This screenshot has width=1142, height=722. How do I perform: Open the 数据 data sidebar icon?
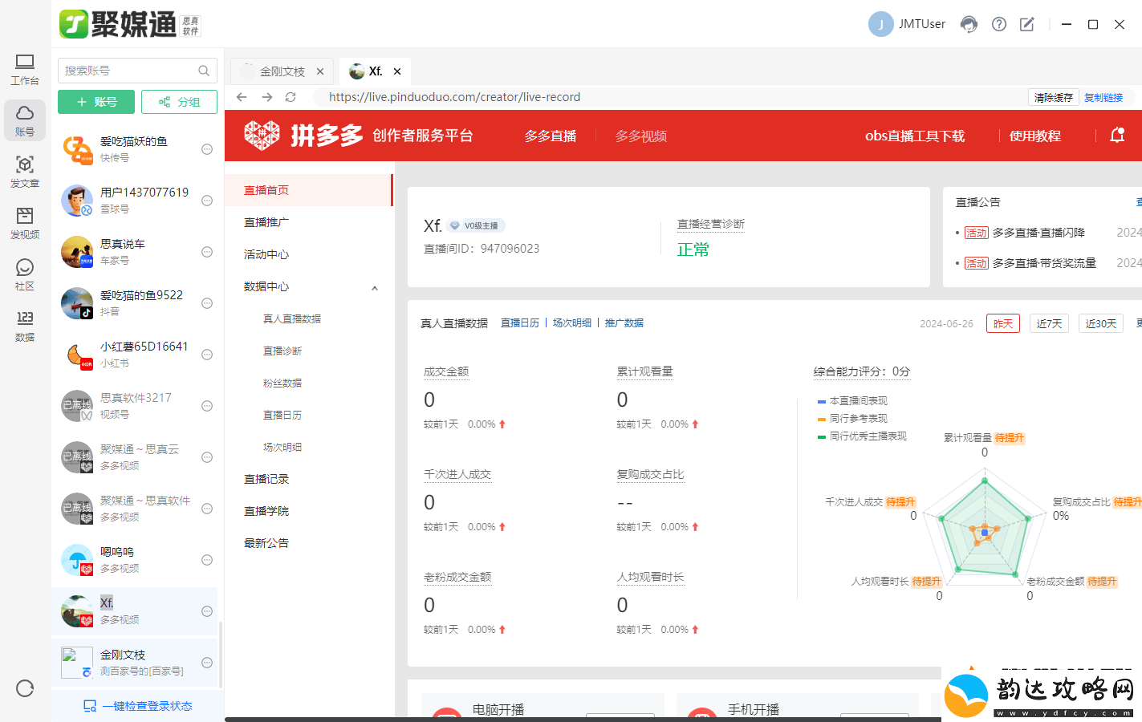click(25, 326)
